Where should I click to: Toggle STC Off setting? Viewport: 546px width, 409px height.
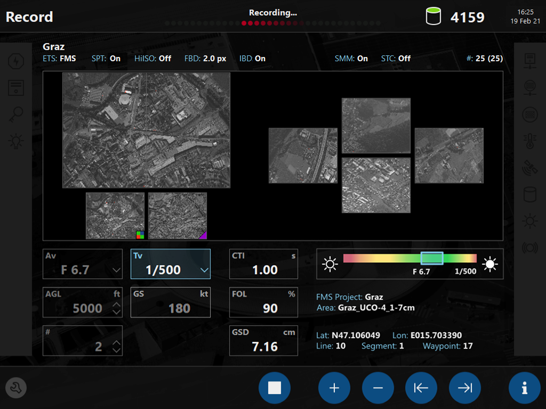pyautogui.click(x=396, y=59)
